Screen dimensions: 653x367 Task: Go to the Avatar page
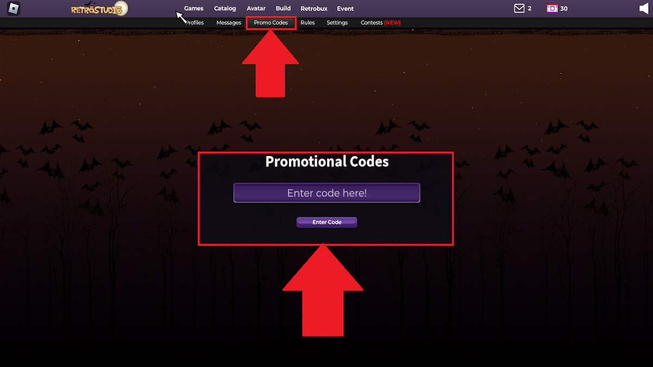pyautogui.click(x=256, y=9)
